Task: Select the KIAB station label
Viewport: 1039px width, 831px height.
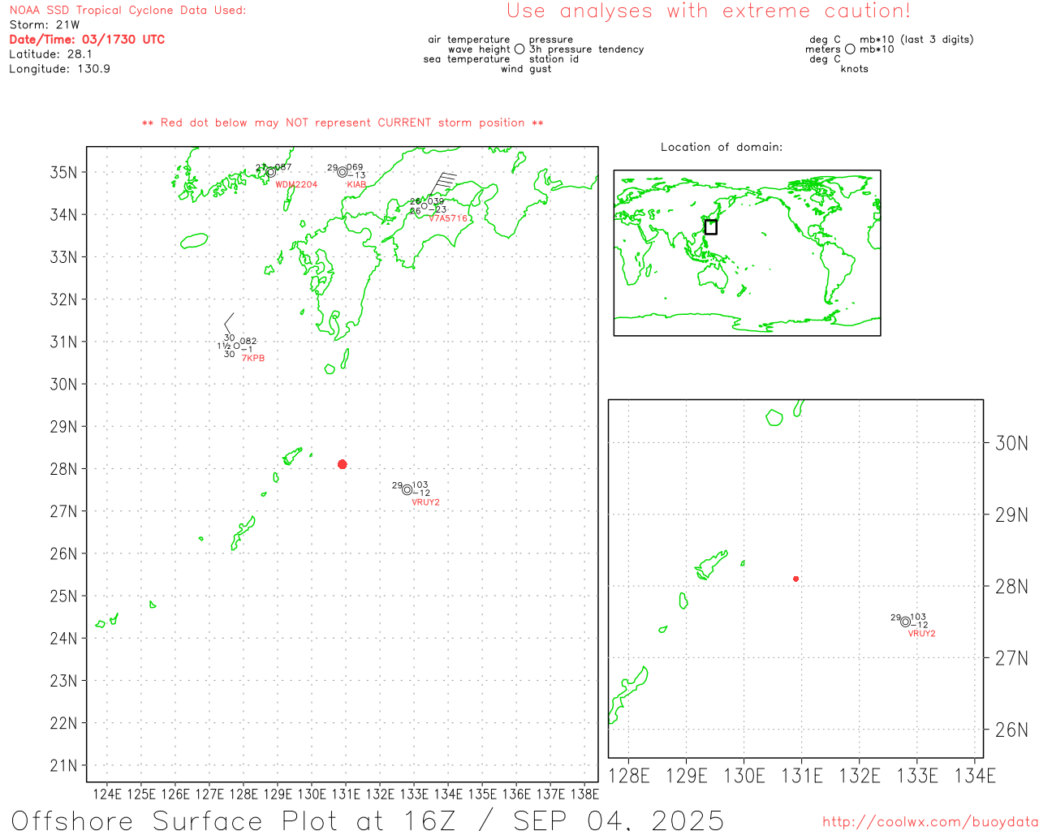Action: [356, 185]
